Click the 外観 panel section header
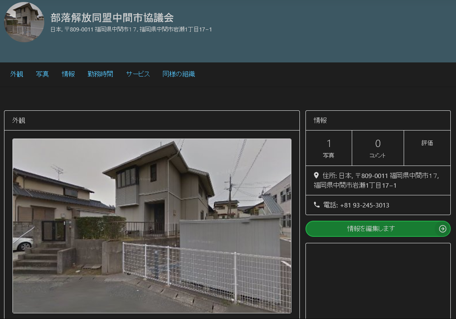The height and width of the screenshot is (319, 456). (x=19, y=120)
